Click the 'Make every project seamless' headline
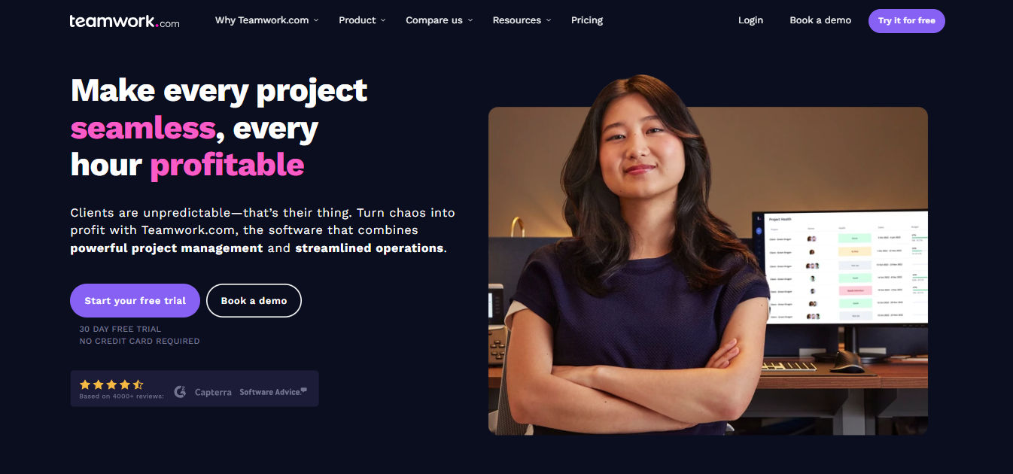 click(219, 109)
